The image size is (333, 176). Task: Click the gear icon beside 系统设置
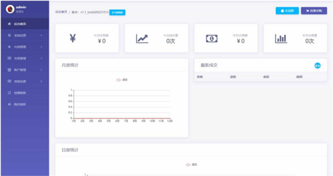(9, 36)
